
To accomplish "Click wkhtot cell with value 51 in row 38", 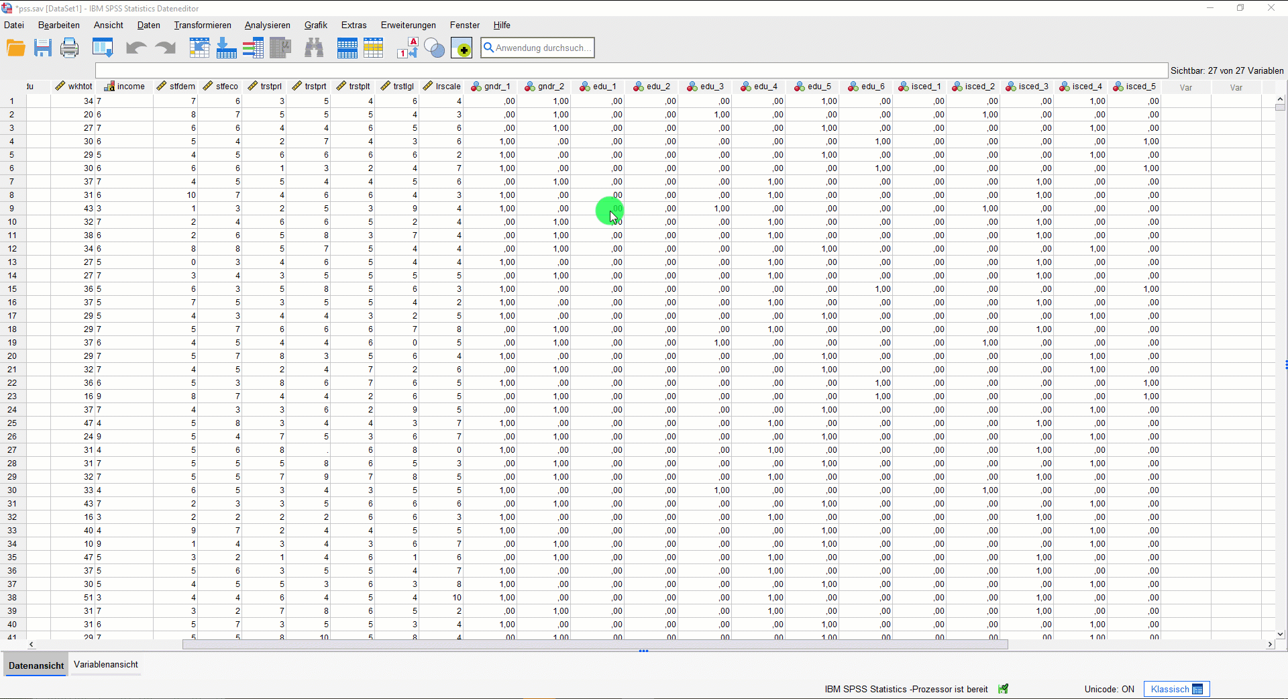I will pyautogui.click(x=73, y=598).
